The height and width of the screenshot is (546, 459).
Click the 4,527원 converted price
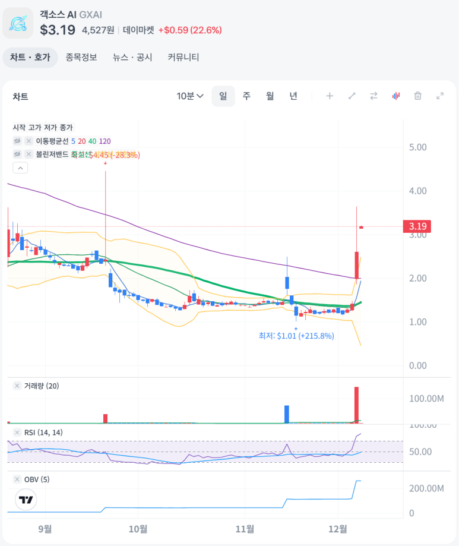tap(98, 30)
